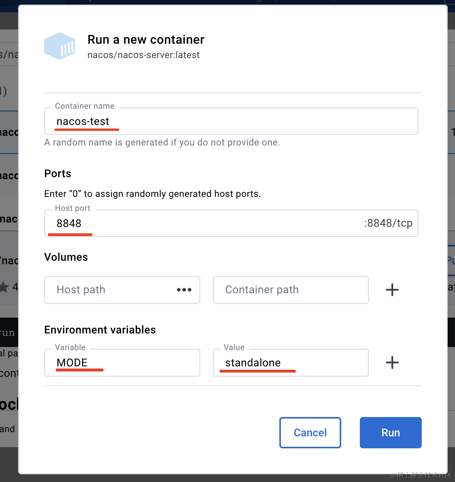The image size is (455, 482).
Task: Click the star icon behind the dialog
Action: click(x=5, y=287)
